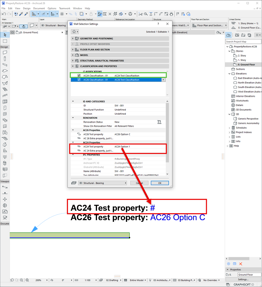This screenshot has width=262, height=287.
Task: Toggle link icon for AC24 Test property
Action: [79, 147]
